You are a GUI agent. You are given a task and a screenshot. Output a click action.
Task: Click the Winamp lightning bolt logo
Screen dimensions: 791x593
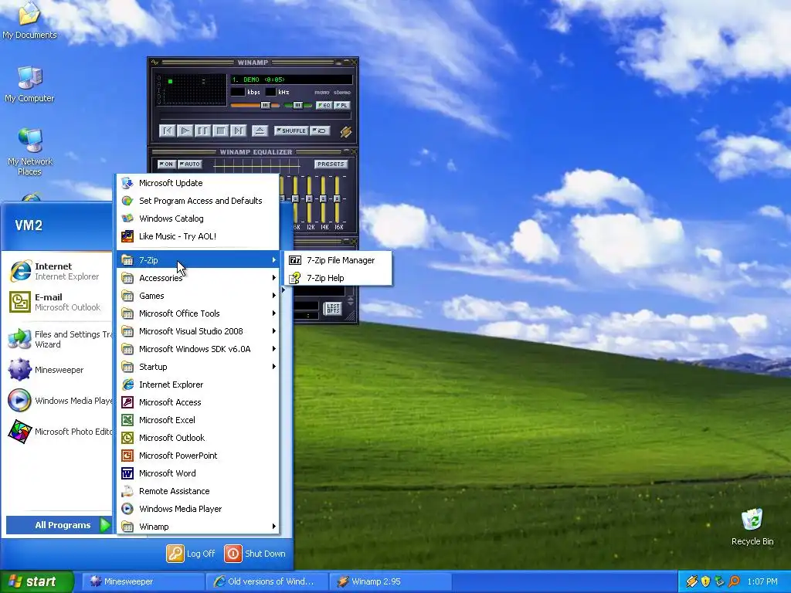pyautogui.click(x=345, y=131)
